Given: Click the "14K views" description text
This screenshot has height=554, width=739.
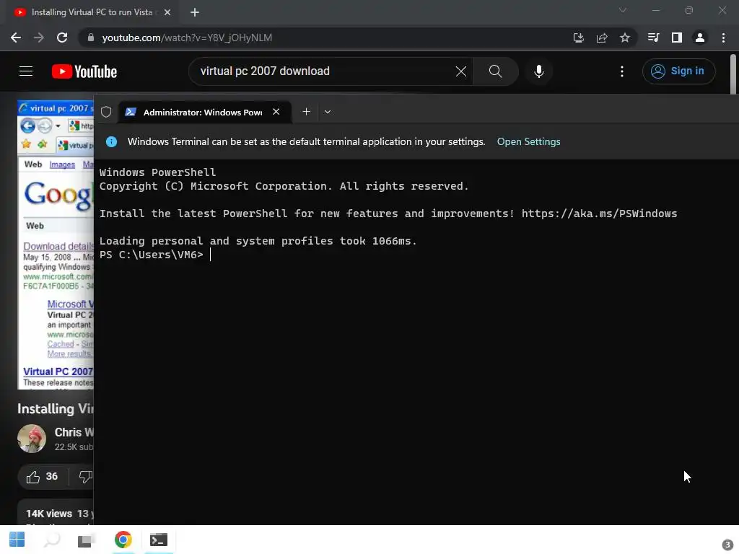Looking at the screenshot, I should click(49, 514).
